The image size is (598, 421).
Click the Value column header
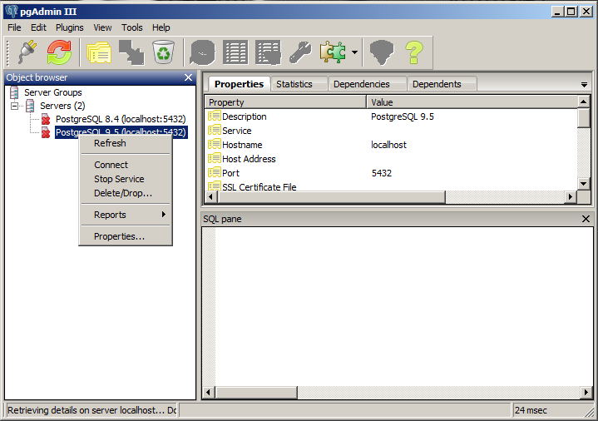[x=472, y=102]
